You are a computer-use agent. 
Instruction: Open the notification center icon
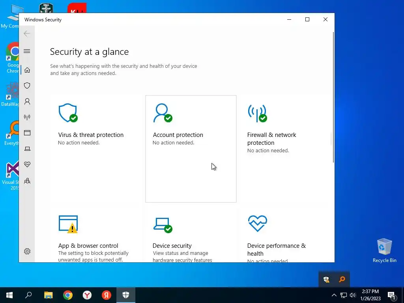tap(391, 295)
